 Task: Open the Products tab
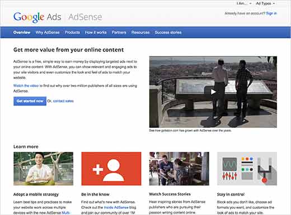click(72, 32)
